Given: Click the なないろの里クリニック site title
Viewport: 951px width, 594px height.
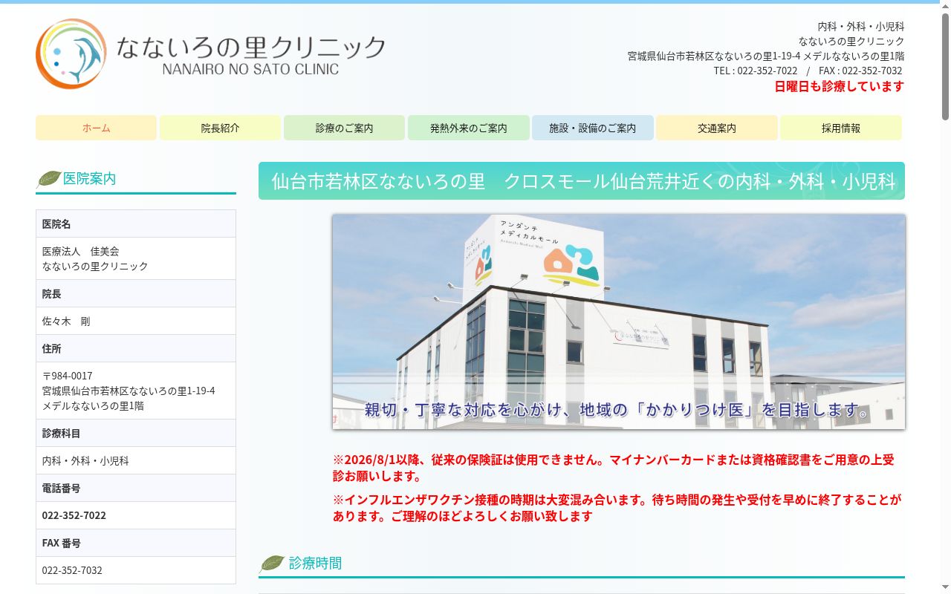Looking at the screenshot, I should coord(251,48).
